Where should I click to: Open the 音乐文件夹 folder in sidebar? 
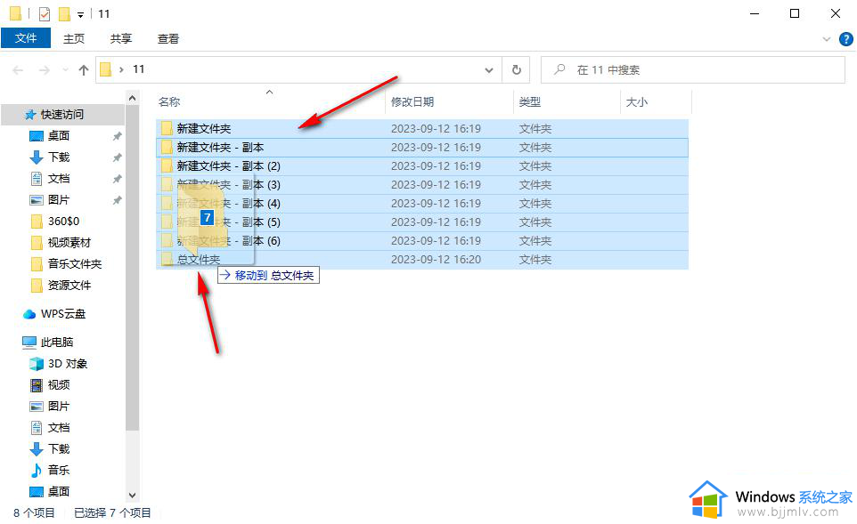[74, 263]
